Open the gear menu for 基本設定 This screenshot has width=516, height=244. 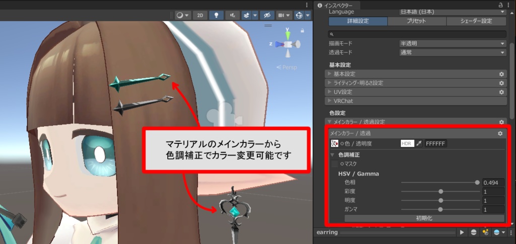pos(501,74)
